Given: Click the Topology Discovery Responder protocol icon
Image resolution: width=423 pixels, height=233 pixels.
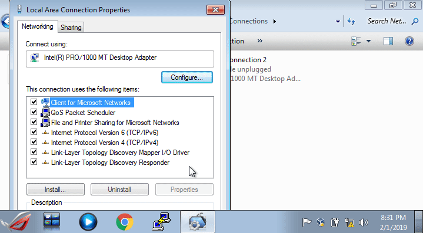Looking at the screenshot, I should point(45,163).
